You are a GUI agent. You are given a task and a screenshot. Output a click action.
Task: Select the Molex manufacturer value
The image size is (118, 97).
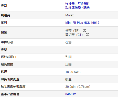(x=69, y=15)
